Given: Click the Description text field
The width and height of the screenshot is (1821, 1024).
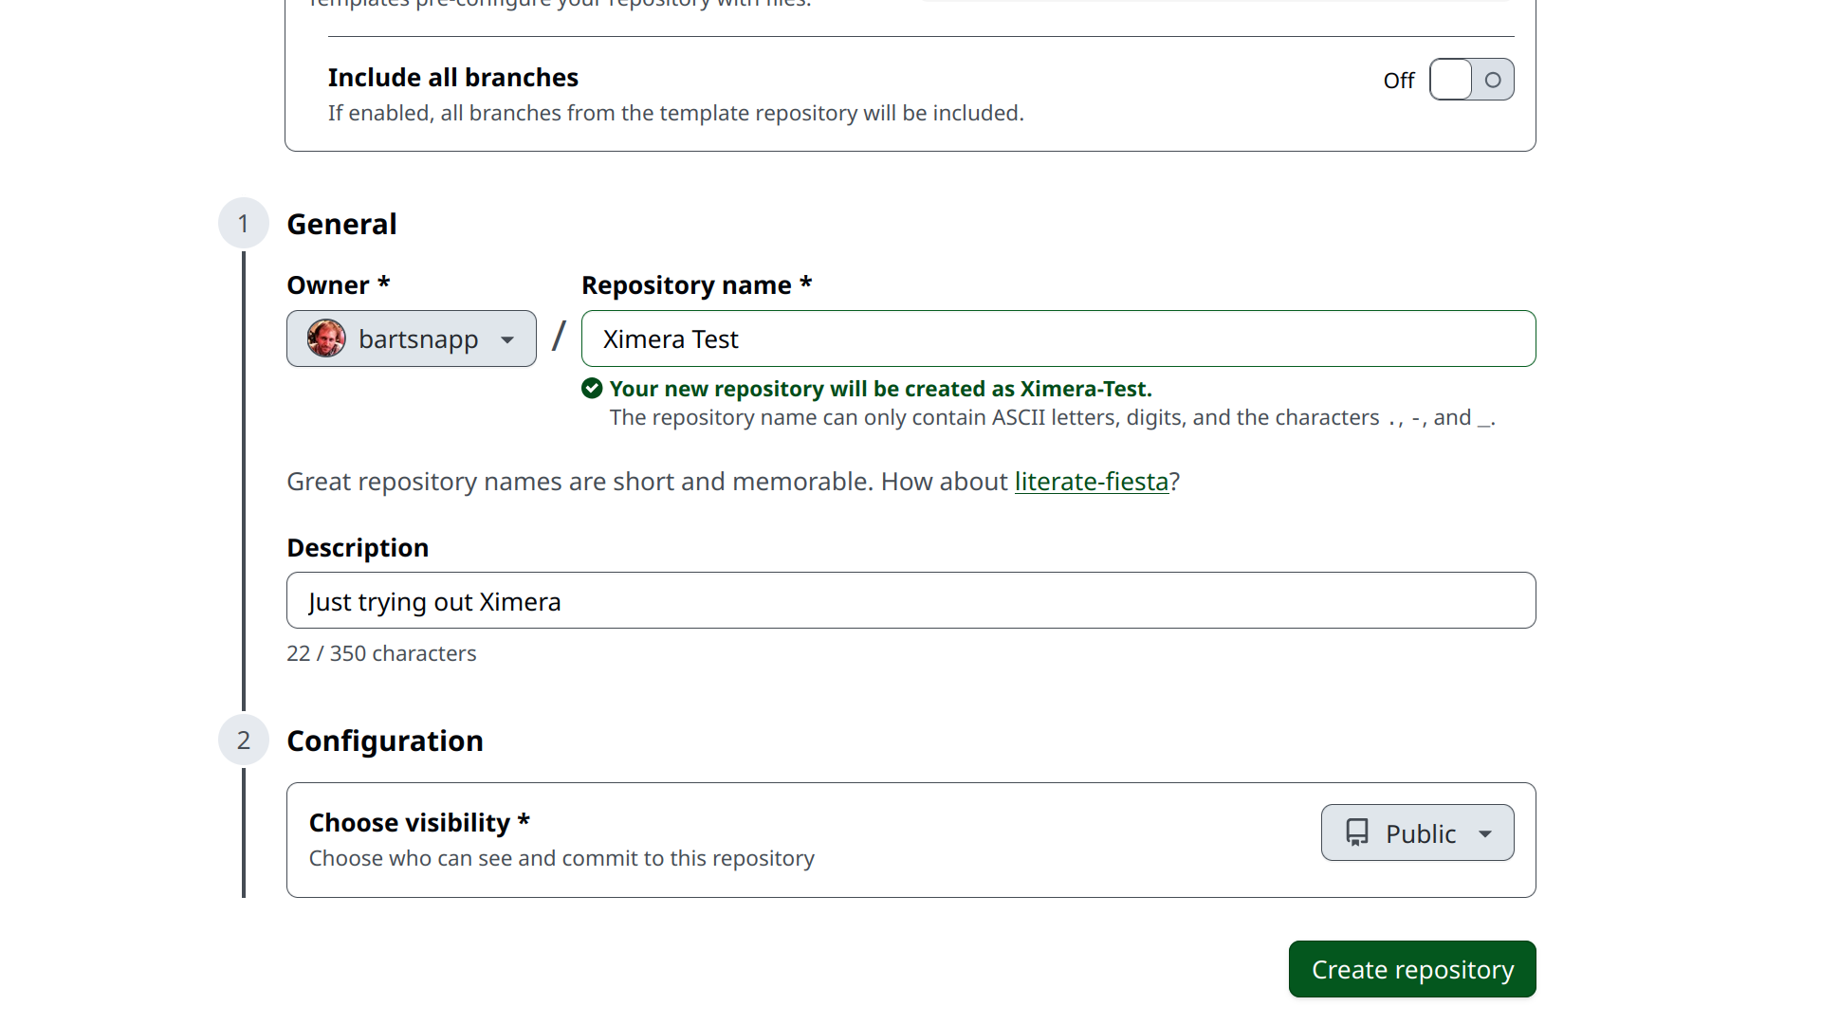Looking at the screenshot, I should pos(910,600).
